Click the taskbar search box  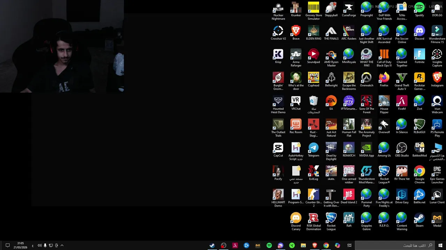(x=395, y=245)
